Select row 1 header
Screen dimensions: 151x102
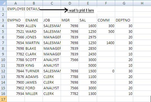(3, 9)
